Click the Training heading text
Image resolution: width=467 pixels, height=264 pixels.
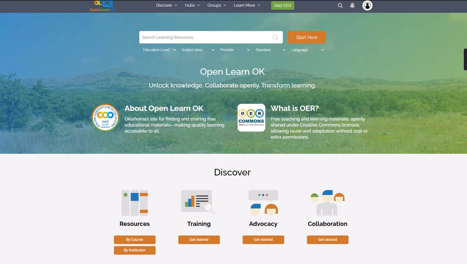click(x=199, y=224)
